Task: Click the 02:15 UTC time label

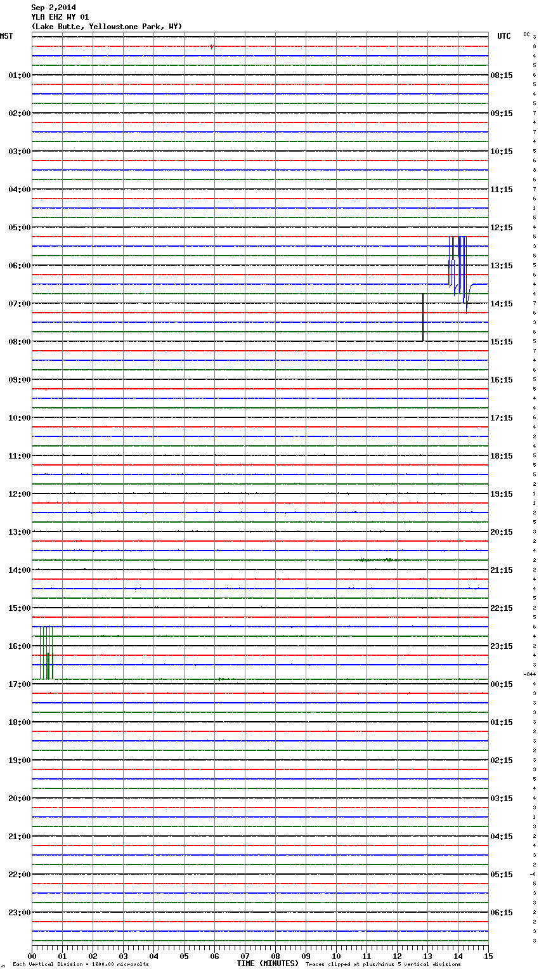Action: [x=502, y=761]
